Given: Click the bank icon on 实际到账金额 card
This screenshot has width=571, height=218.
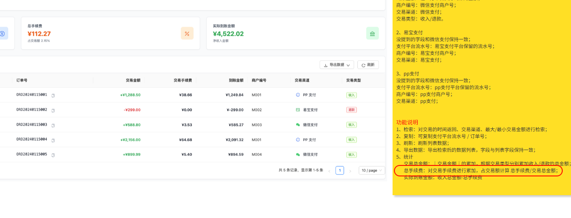Looking at the screenshot, I should tap(372, 33).
